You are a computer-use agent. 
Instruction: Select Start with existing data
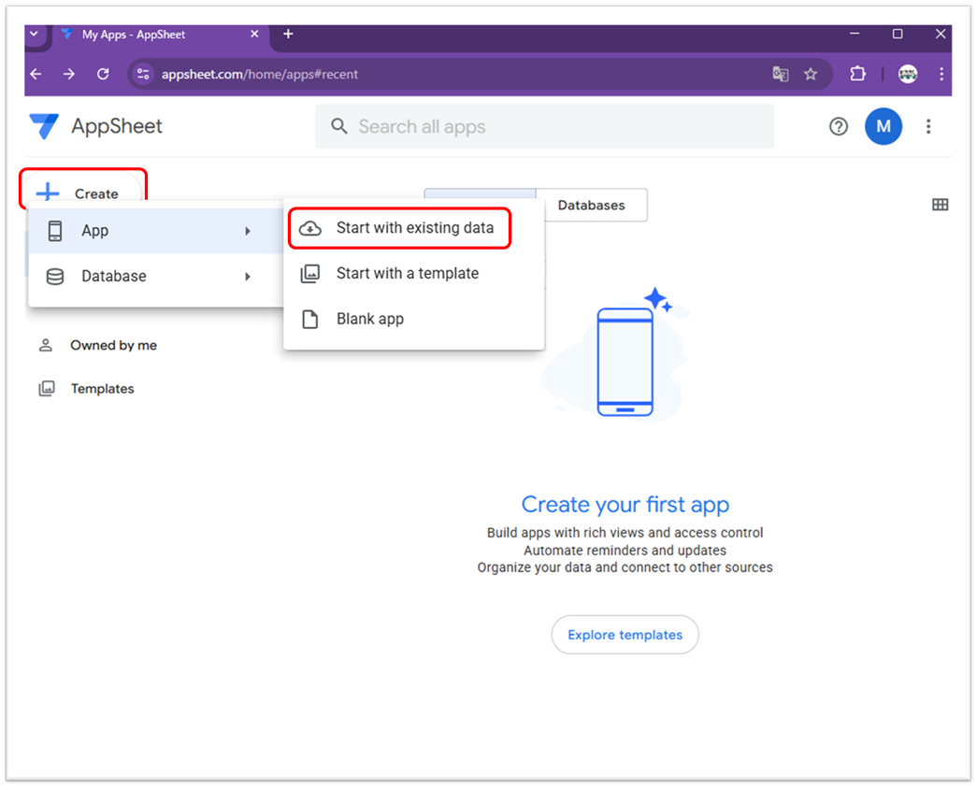[x=414, y=228]
